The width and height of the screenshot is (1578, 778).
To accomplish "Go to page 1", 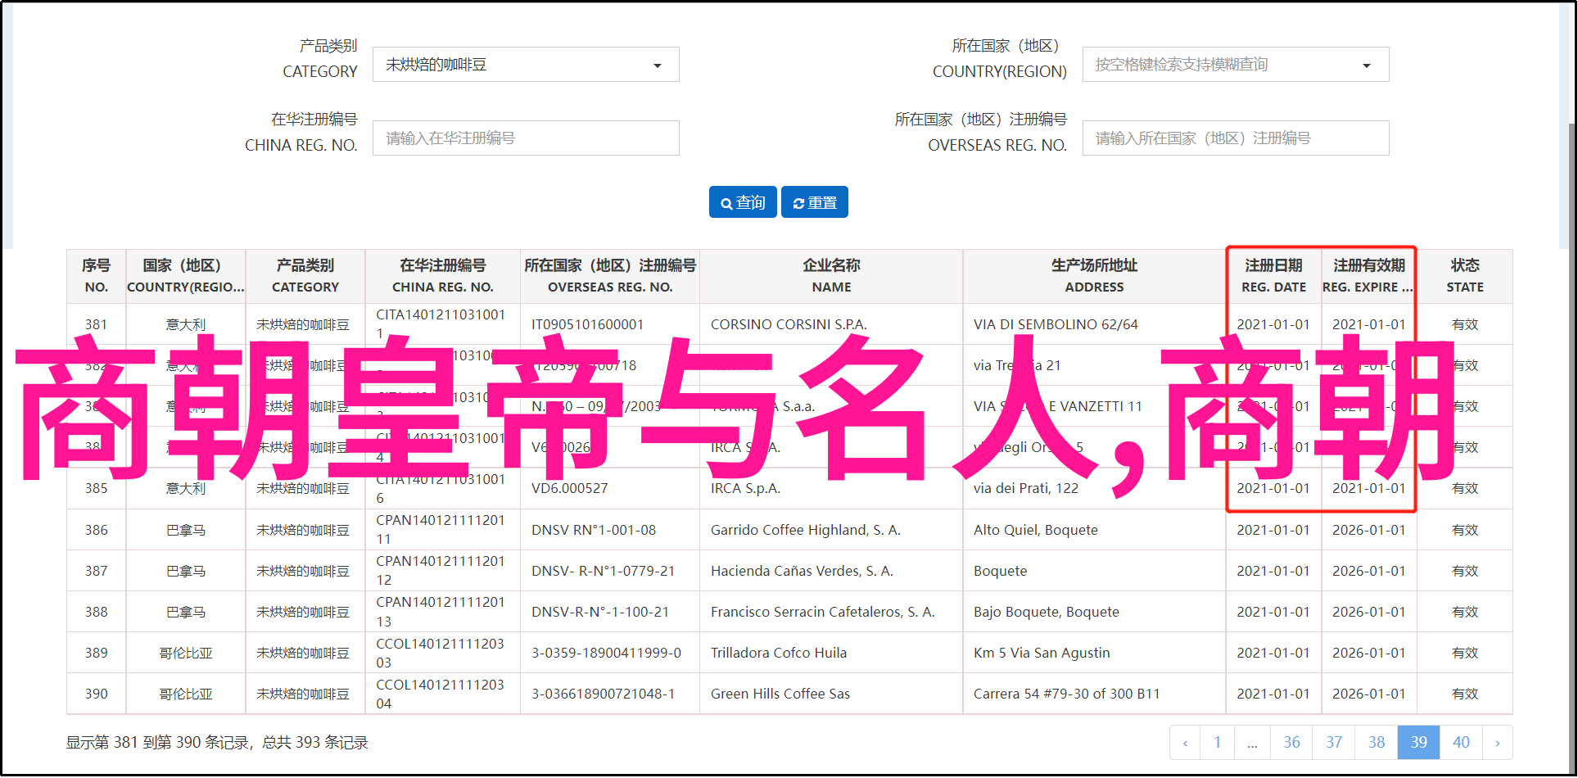I will coord(1218,743).
